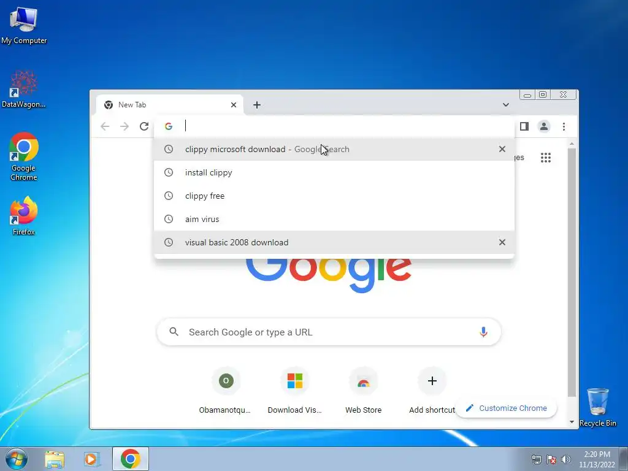Open the Google apps grid
This screenshot has height=471, width=628.
546,158
